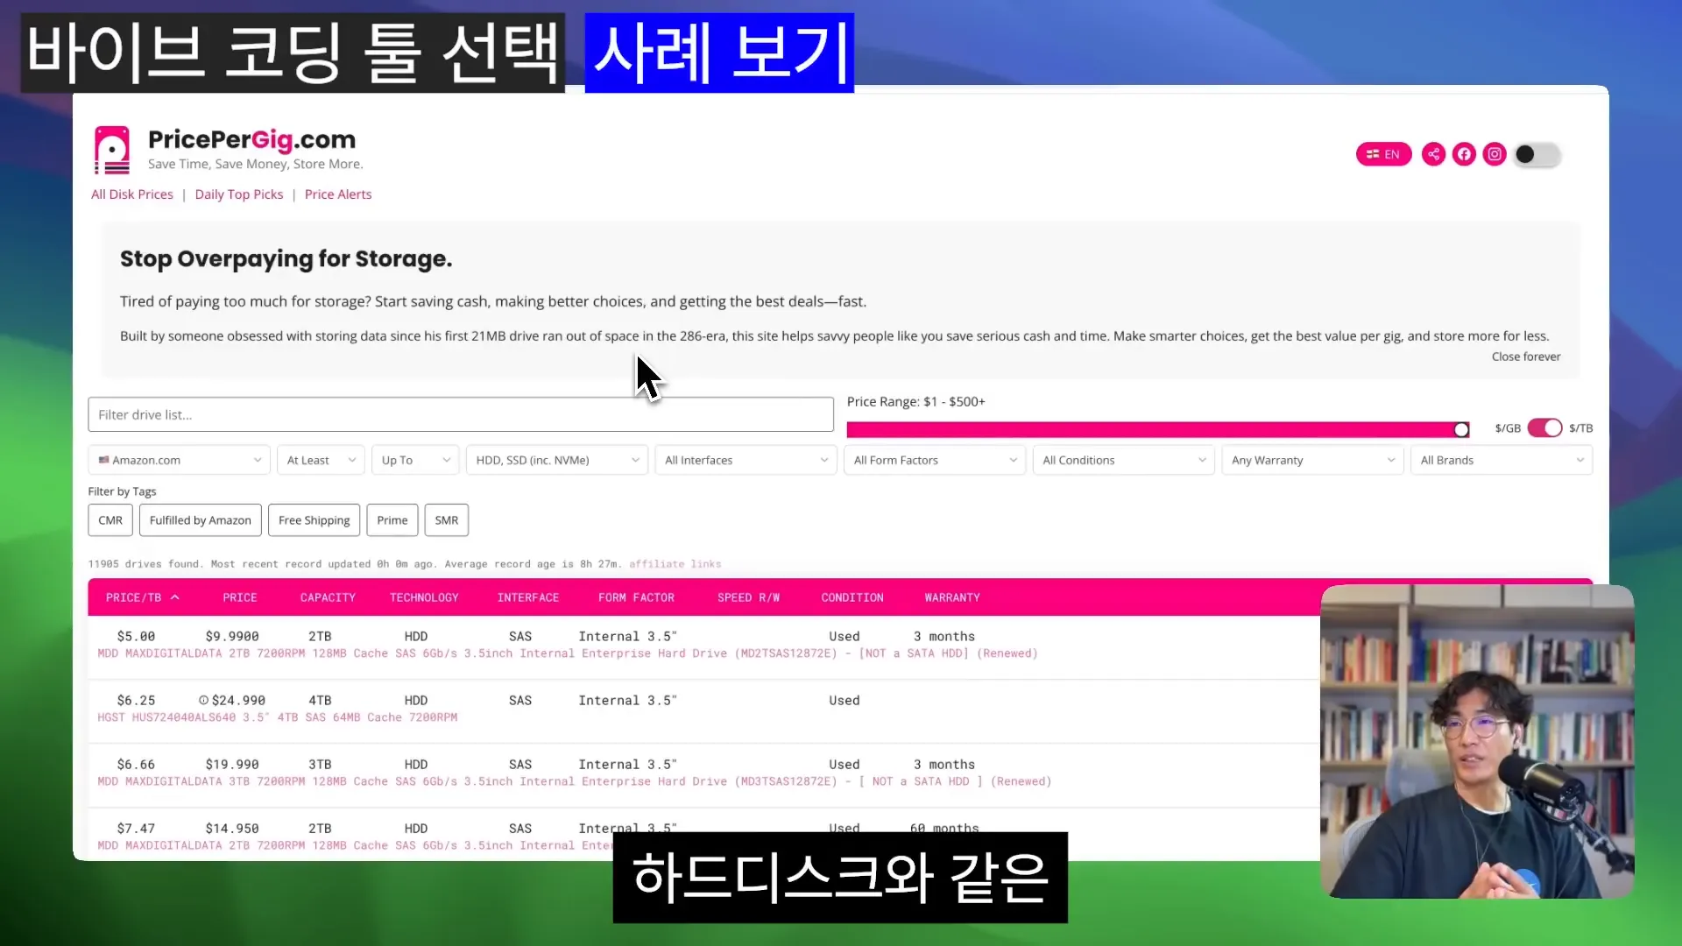Open the All Conditions dropdown
Image resolution: width=1682 pixels, height=946 pixels.
click(1124, 460)
